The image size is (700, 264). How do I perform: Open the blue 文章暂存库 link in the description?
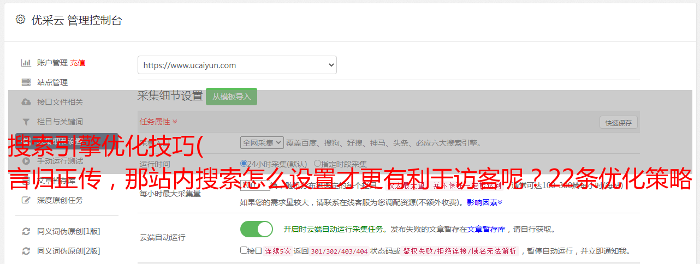click(x=486, y=229)
